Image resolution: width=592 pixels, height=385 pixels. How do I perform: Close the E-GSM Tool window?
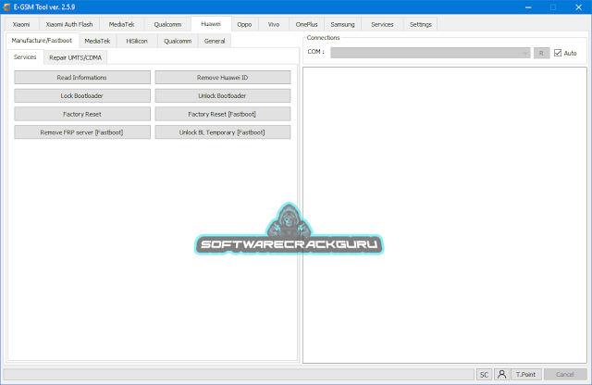point(578,7)
